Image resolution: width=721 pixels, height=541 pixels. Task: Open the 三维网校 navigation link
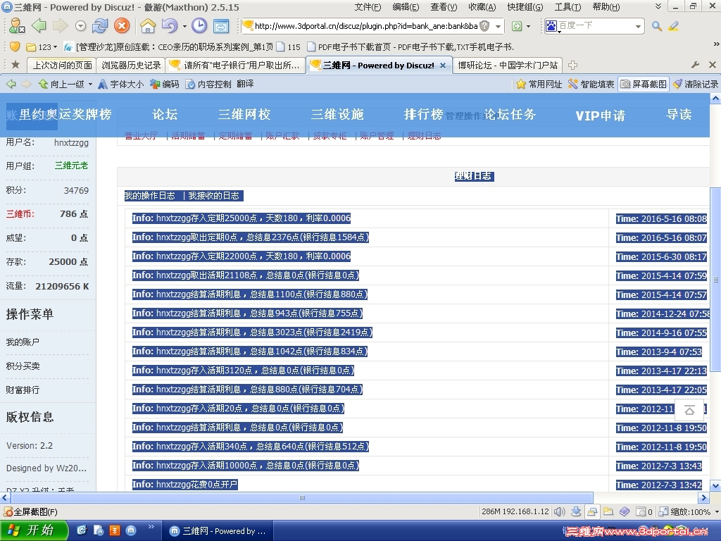tap(244, 114)
